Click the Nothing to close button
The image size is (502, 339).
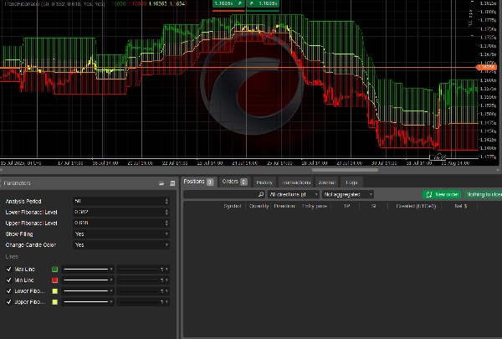point(483,194)
